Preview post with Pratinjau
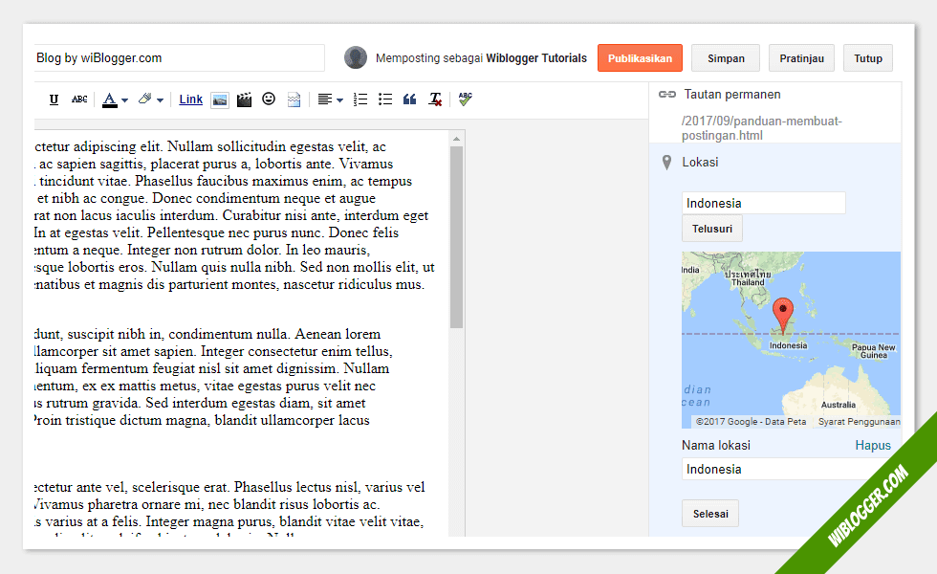Image resolution: width=937 pixels, height=574 pixels. [x=801, y=58]
